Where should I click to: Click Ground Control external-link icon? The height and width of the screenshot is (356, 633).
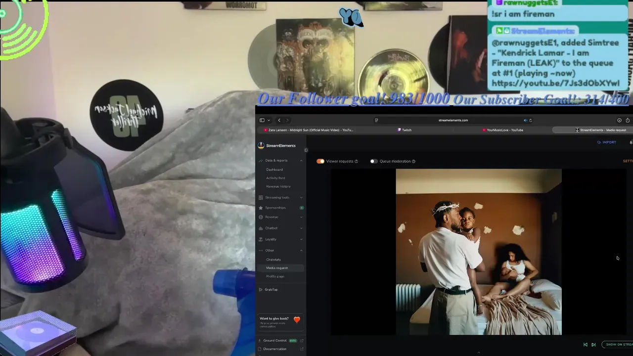click(x=302, y=341)
